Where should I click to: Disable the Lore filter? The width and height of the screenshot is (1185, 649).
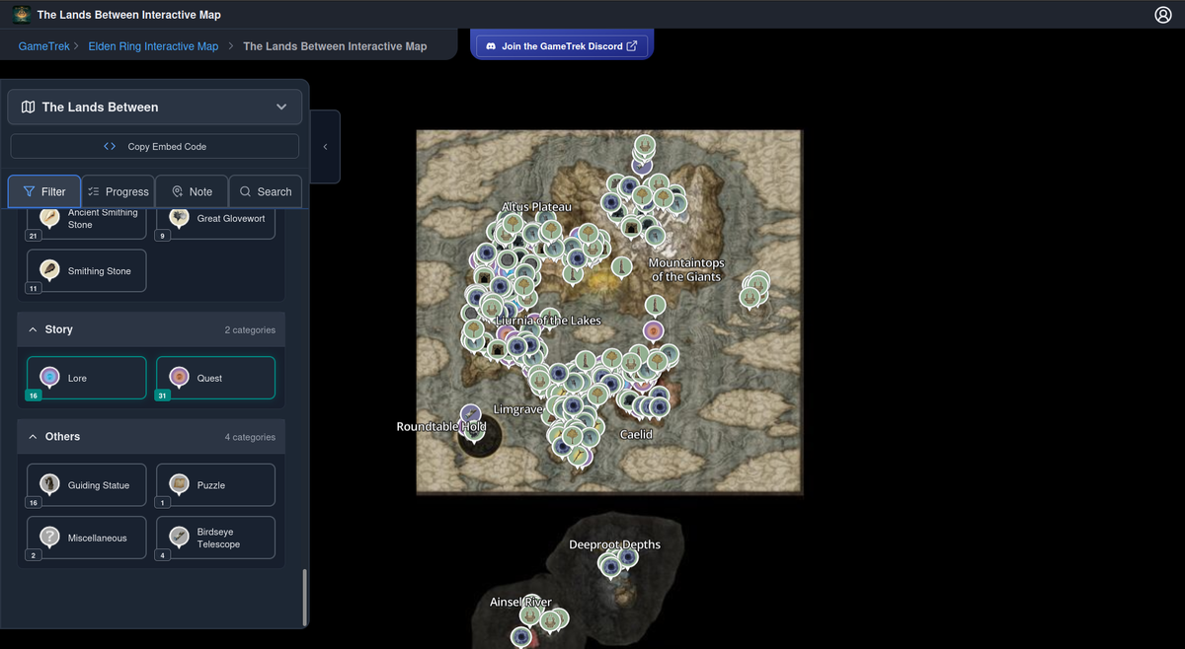click(87, 378)
